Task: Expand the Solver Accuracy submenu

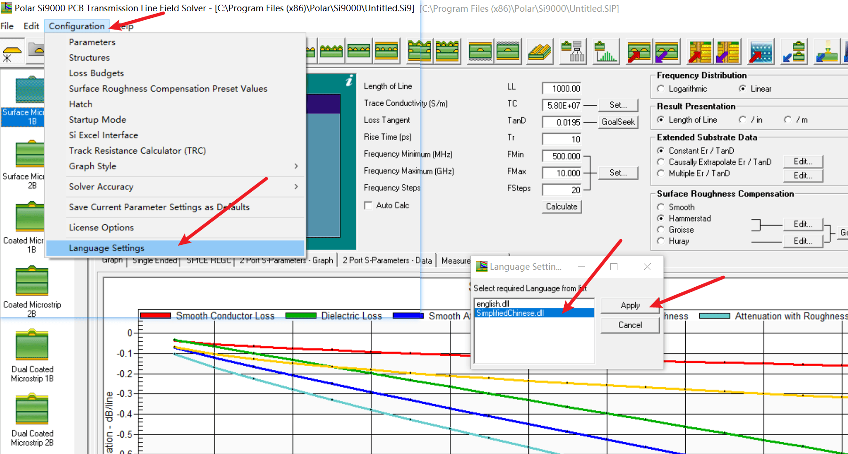Action: click(176, 187)
